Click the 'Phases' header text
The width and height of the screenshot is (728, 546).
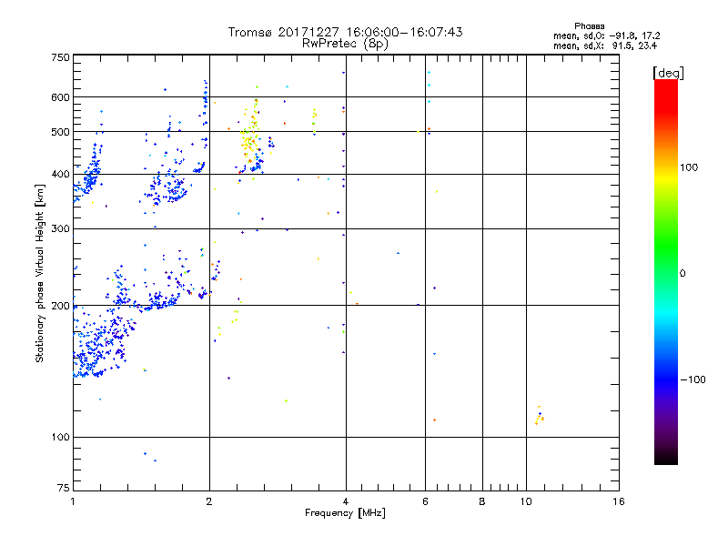tap(589, 26)
